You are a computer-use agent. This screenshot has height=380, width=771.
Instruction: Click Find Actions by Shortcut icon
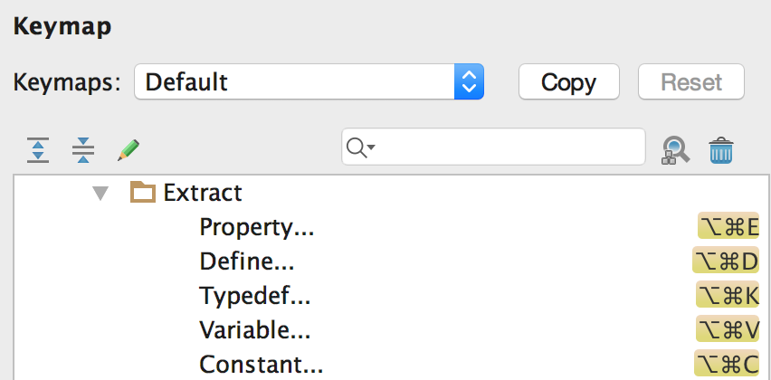[676, 149]
